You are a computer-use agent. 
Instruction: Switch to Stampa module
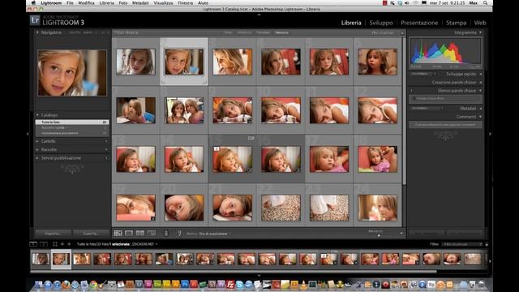click(x=456, y=23)
